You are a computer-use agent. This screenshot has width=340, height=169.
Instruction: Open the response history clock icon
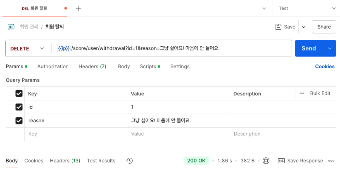[x=129, y=161]
